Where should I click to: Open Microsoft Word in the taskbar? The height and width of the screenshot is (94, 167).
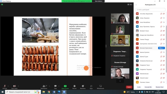pyautogui.click(x=54, y=92)
